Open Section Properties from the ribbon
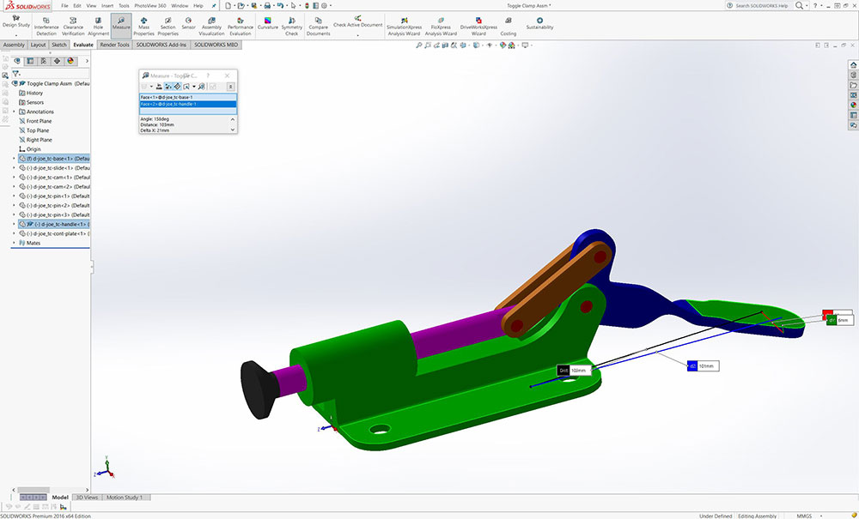The image size is (859, 519). pos(168,24)
